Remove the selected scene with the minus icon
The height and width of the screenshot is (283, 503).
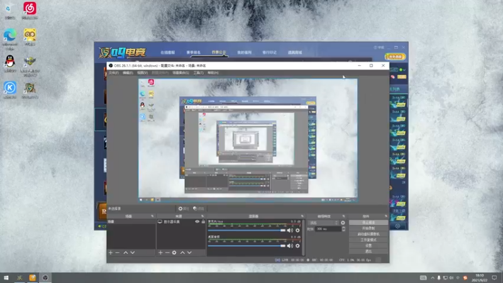tap(118, 253)
